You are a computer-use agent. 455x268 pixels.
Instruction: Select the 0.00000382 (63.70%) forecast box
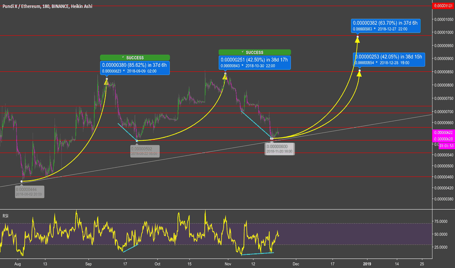385,26
